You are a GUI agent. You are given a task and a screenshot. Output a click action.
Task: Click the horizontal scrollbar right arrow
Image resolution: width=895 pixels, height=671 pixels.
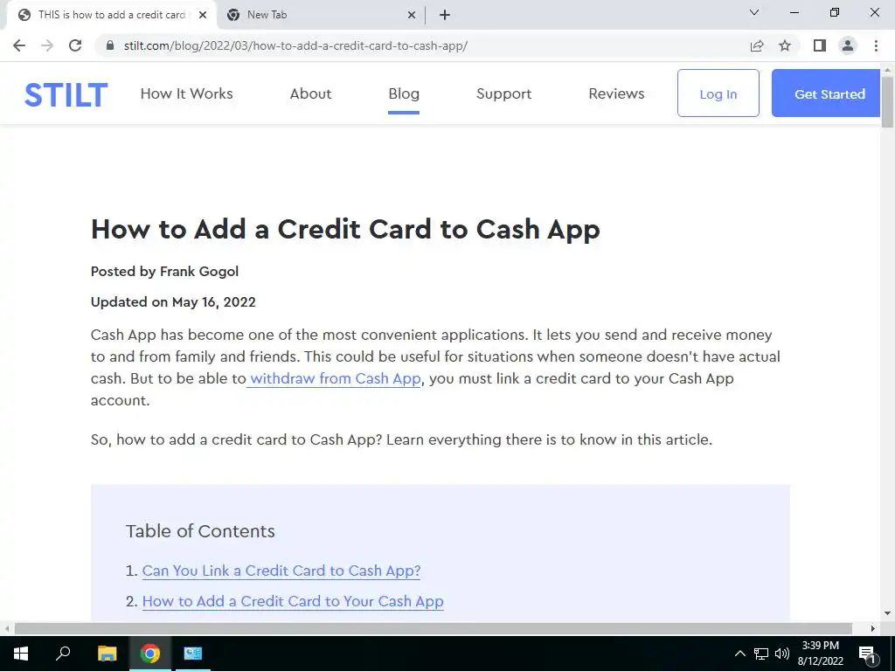873,629
